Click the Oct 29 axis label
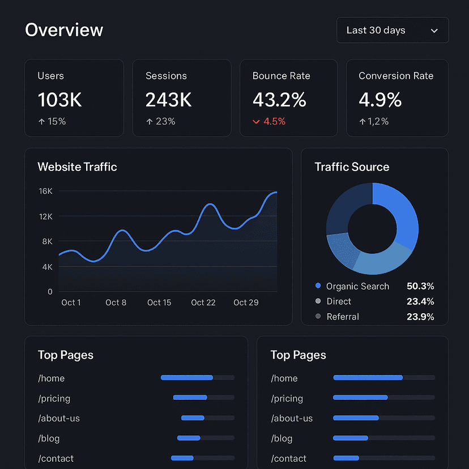Screen dimensions: 469x469 tap(246, 302)
